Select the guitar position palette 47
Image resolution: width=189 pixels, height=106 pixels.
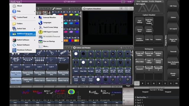click(x=51, y=53)
